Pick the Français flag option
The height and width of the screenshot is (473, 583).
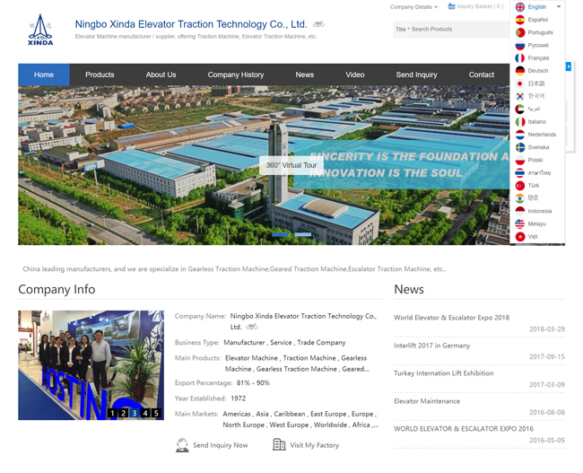point(520,57)
